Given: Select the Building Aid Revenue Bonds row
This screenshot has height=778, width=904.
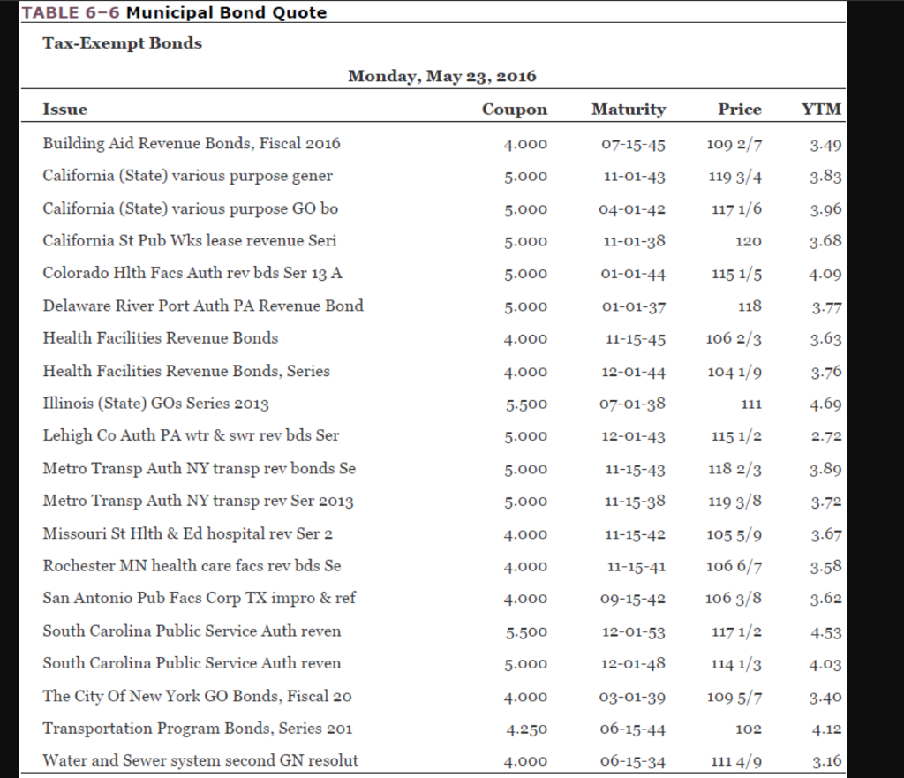Looking at the screenshot, I should (x=191, y=143).
